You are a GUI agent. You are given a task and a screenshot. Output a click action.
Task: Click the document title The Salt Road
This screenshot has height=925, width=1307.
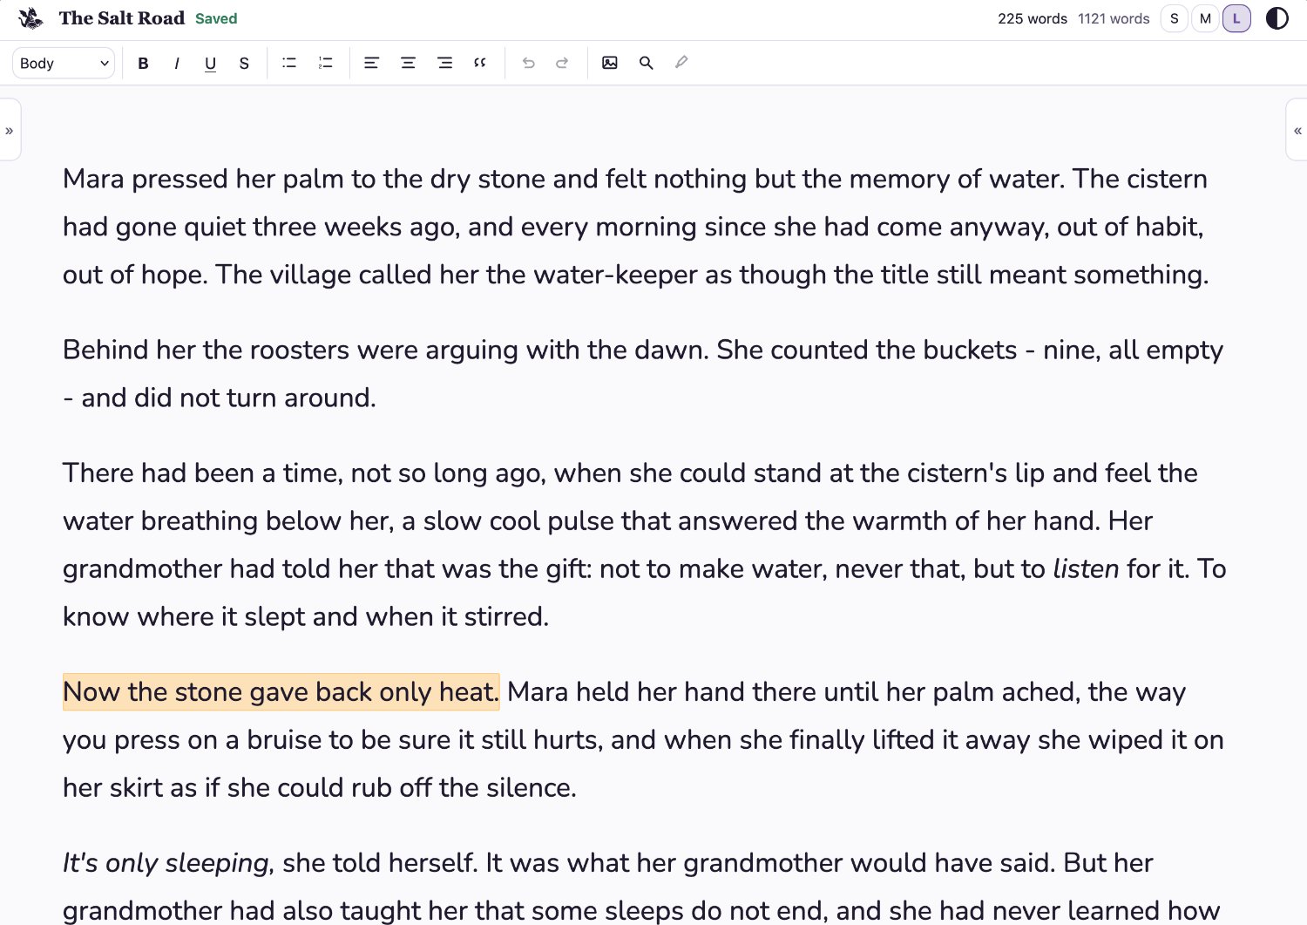tap(122, 18)
